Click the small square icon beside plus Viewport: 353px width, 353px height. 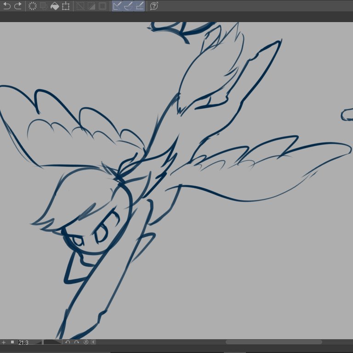(x=12, y=342)
